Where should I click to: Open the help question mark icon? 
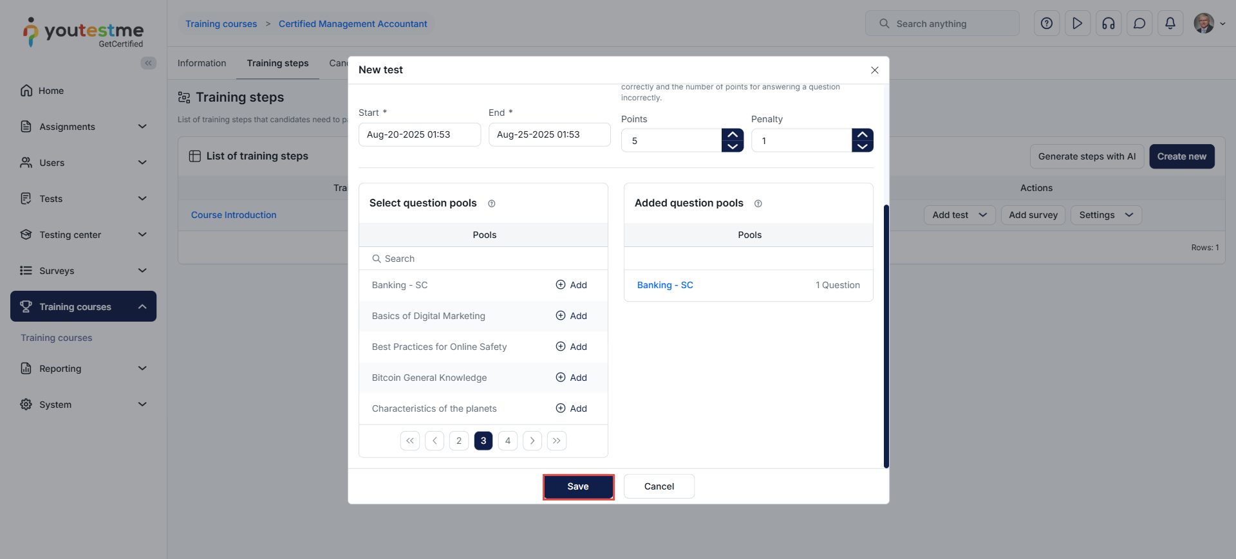(x=1047, y=24)
